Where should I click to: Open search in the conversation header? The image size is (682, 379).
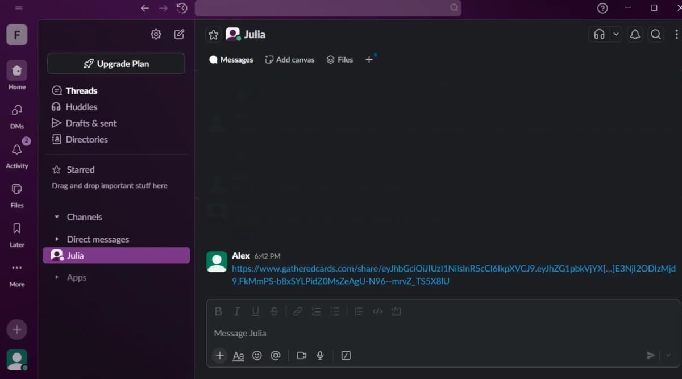pos(656,34)
